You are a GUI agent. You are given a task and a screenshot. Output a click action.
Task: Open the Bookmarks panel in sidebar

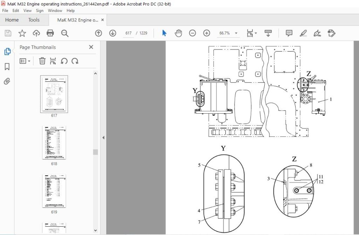click(7, 67)
